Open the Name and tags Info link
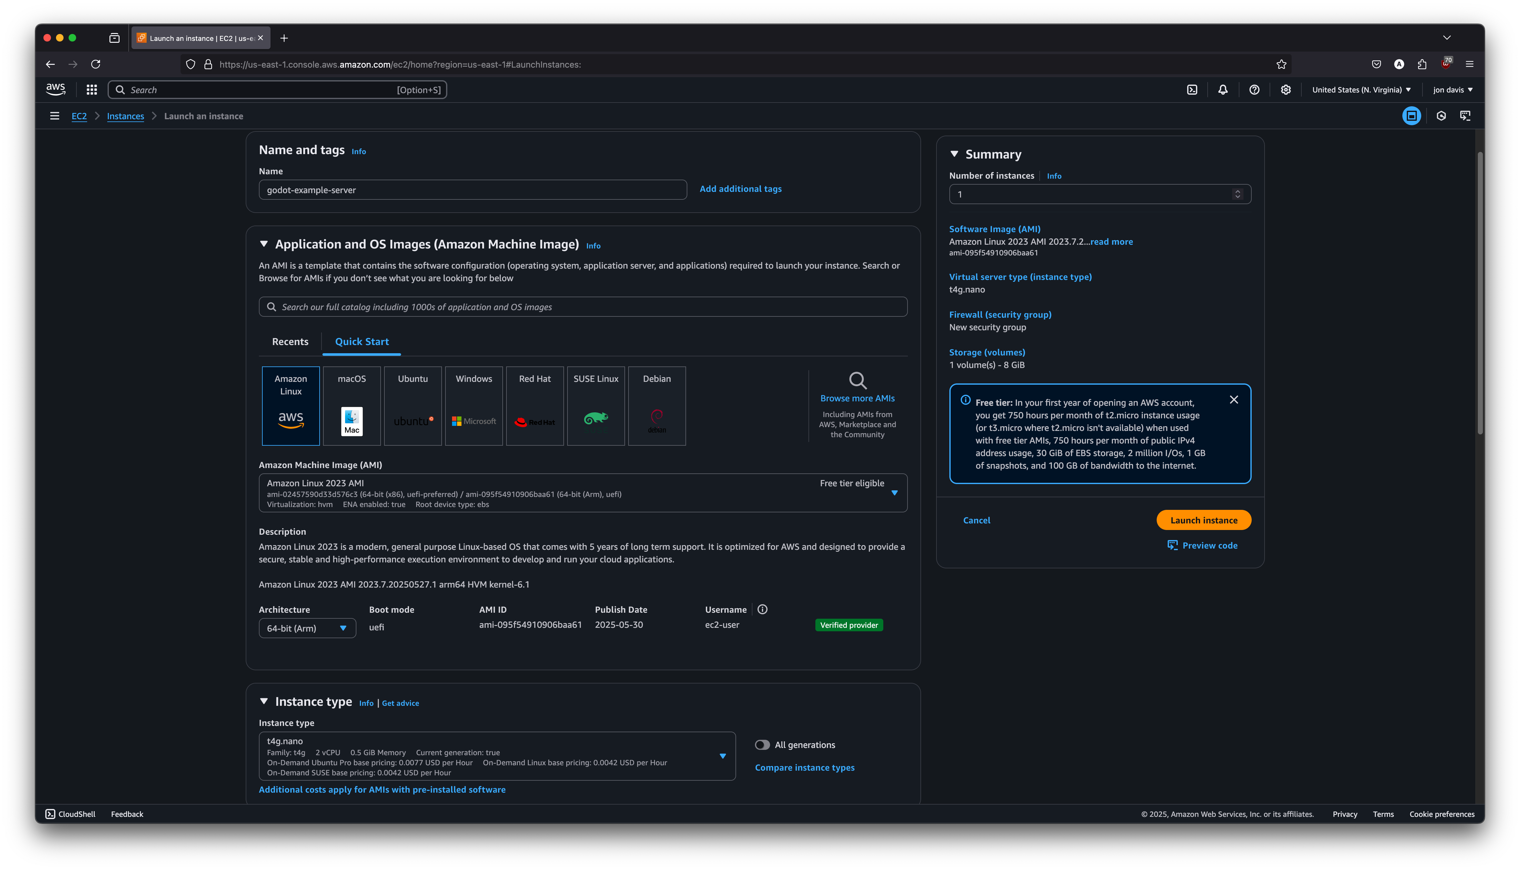The image size is (1520, 870). 359,151
